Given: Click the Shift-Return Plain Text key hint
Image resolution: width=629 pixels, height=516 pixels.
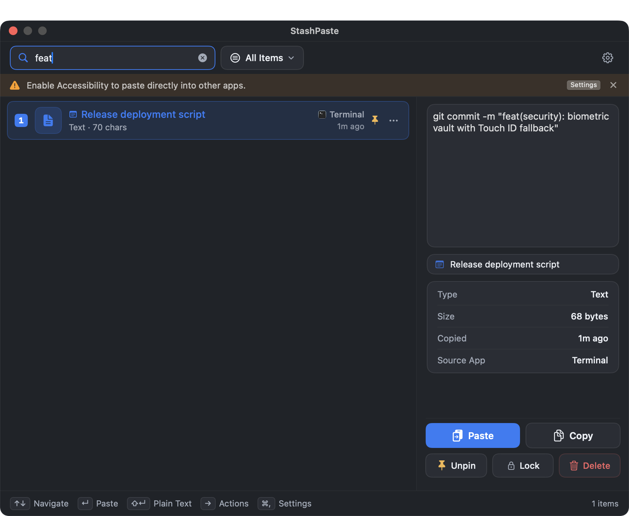Looking at the screenshot, I should coord(139,504).
